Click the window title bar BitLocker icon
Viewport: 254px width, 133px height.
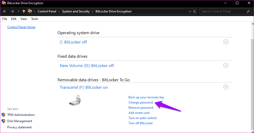4,3
